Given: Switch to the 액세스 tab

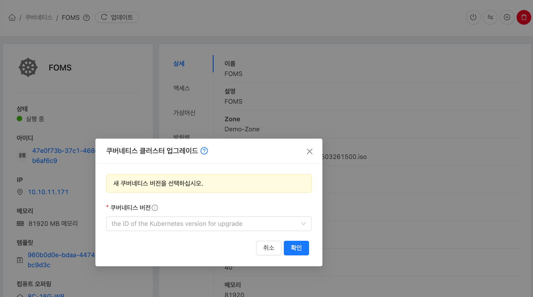Looking at the screenshot, I should click(x=182, y=88).
